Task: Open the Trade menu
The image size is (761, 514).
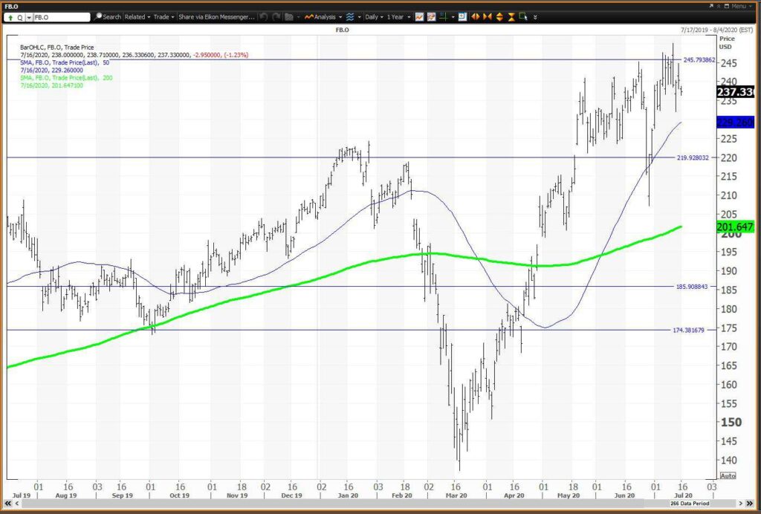Action: click(164, 16)
